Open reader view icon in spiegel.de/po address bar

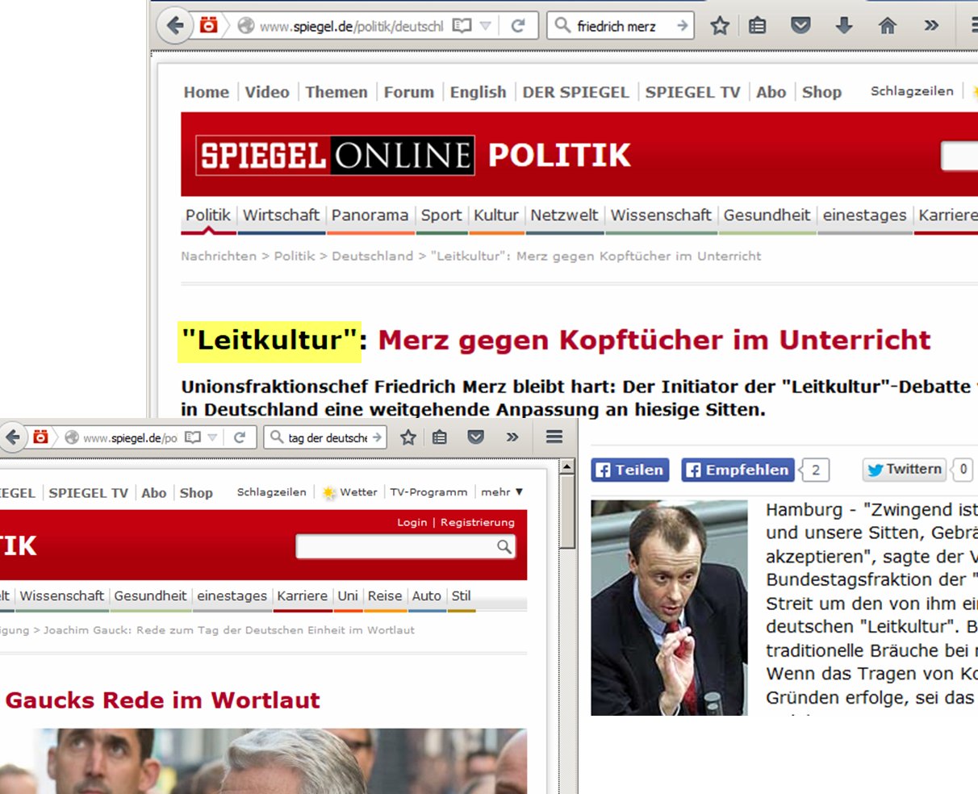(x=192, y=437)
